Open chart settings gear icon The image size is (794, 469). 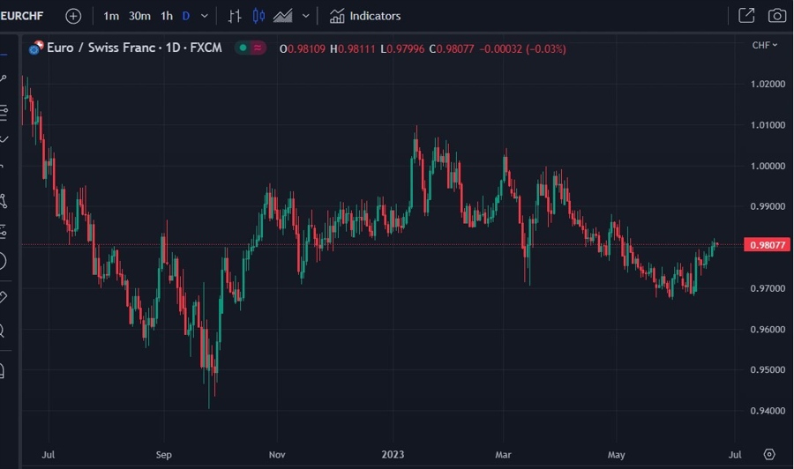click(769, 455)
